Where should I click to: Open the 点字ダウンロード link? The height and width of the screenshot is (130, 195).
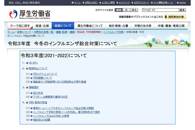click(141, 3)
